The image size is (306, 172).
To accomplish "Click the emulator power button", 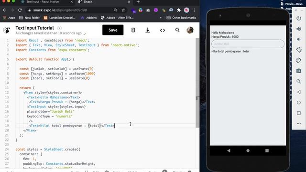I will tap(298, 18).
